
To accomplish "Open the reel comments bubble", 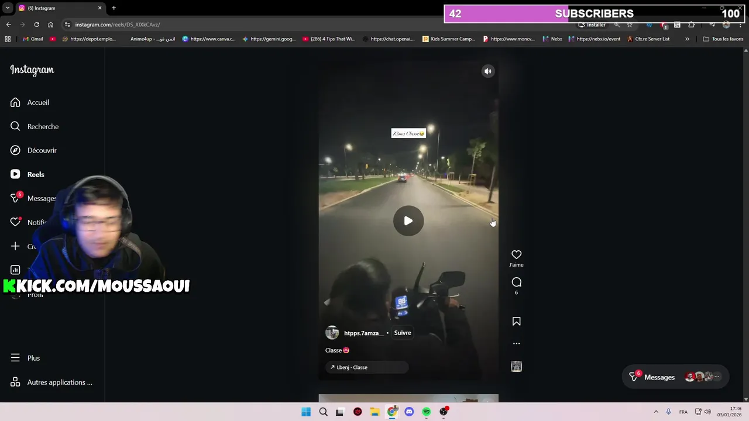I will pos(516,282).
